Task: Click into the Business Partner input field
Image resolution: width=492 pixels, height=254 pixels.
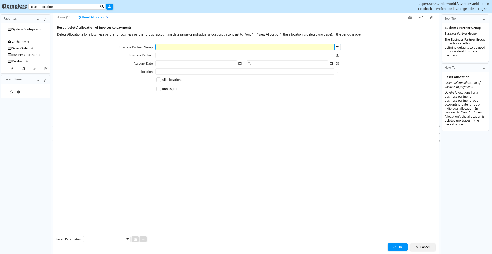Action: (x=244, y=55)
